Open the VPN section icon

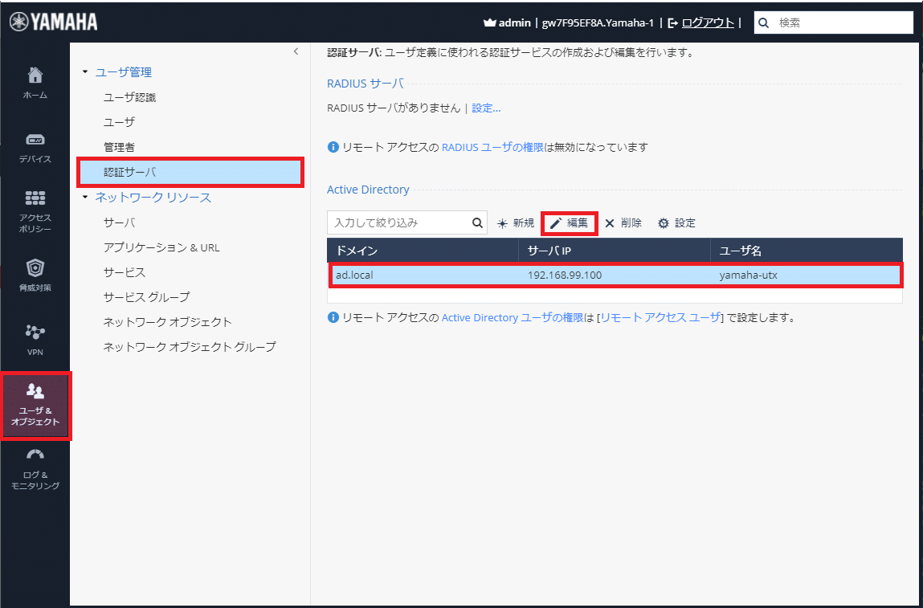[x=35, y=338]
